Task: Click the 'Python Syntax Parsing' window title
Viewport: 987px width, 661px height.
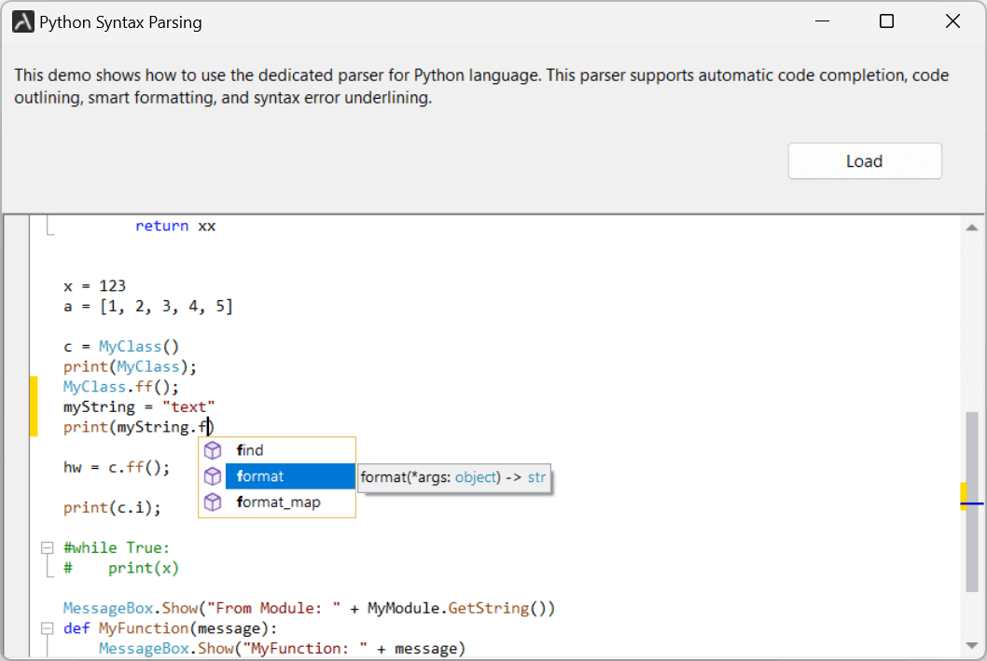Action: [x=120, y=22]
